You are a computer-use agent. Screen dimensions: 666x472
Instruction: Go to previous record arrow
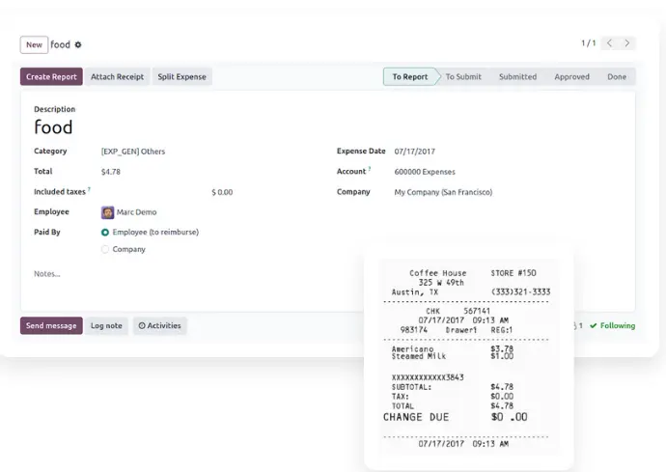coord(610,43)
